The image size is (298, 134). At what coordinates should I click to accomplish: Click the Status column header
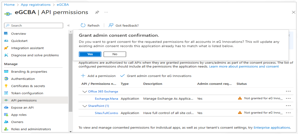point(242,84)
